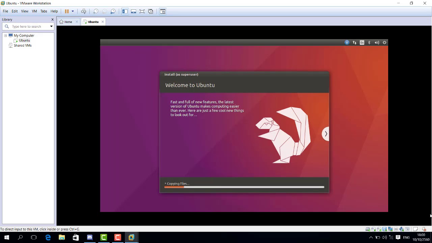This screenshot has width=432, height=243.
Task: Open the Help menu
Action: (54, 11)
